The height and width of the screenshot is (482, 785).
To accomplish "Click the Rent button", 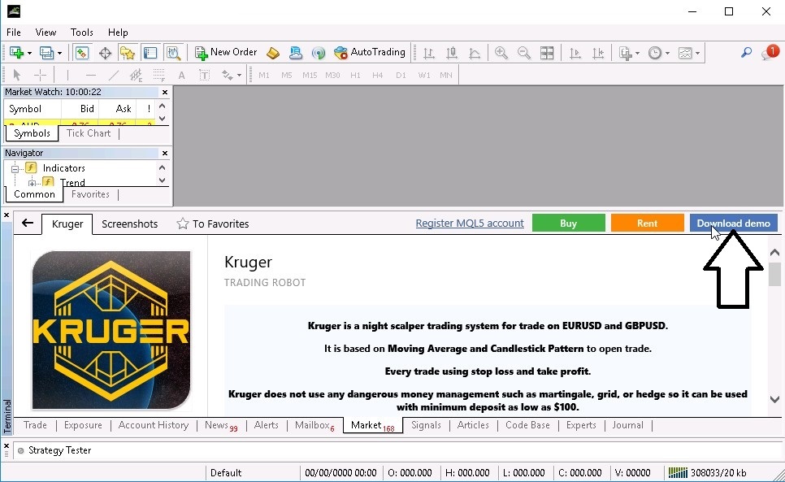I will 648,224.
